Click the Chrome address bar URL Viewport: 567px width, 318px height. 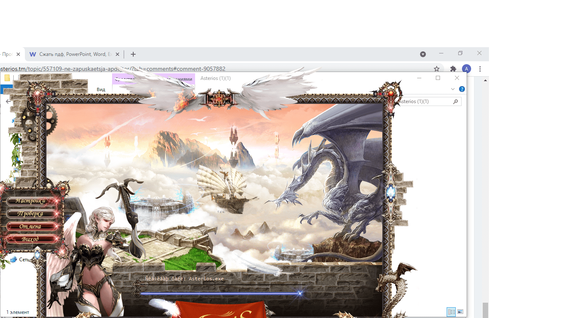[113, 69]
